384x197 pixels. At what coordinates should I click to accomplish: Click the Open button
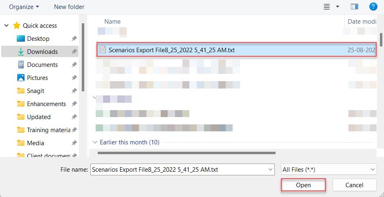(303, 185)
